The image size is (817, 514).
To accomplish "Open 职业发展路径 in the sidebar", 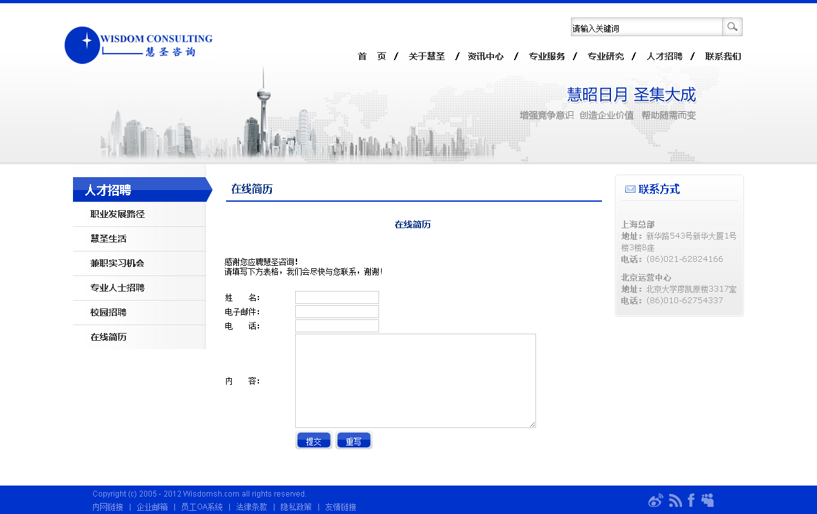I will (118, 214).
